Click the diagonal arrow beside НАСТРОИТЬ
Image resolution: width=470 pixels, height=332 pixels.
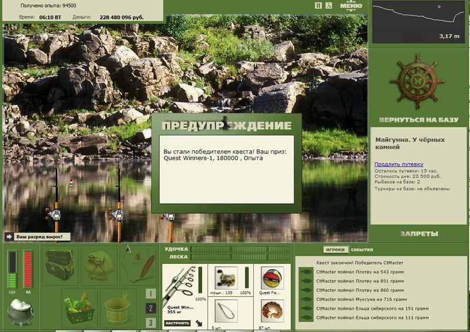point(199,323)
